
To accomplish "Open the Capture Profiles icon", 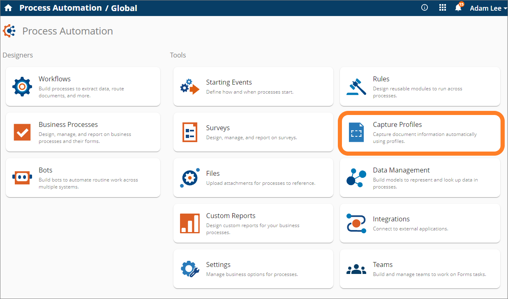I will click(x=356, y=132).
